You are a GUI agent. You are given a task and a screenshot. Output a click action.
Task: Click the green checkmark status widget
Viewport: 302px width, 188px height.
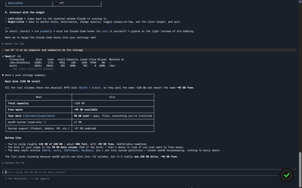[x=287, y=175]
